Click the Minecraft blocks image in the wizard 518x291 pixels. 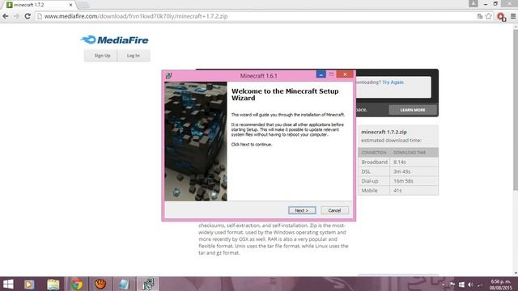(x=196, y=141)
